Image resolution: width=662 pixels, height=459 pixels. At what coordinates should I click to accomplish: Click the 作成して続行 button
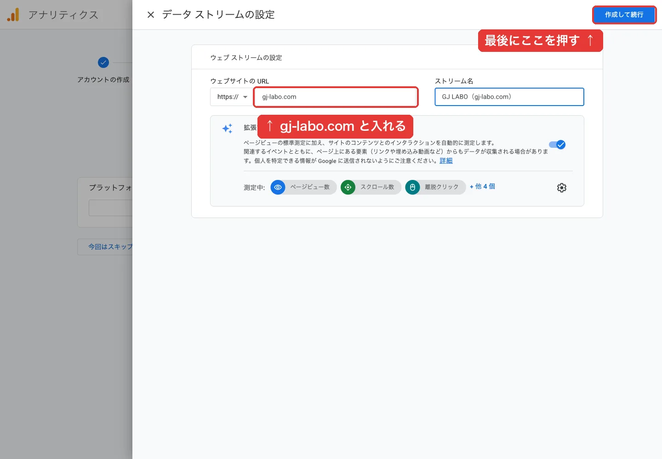coord(624,15)
